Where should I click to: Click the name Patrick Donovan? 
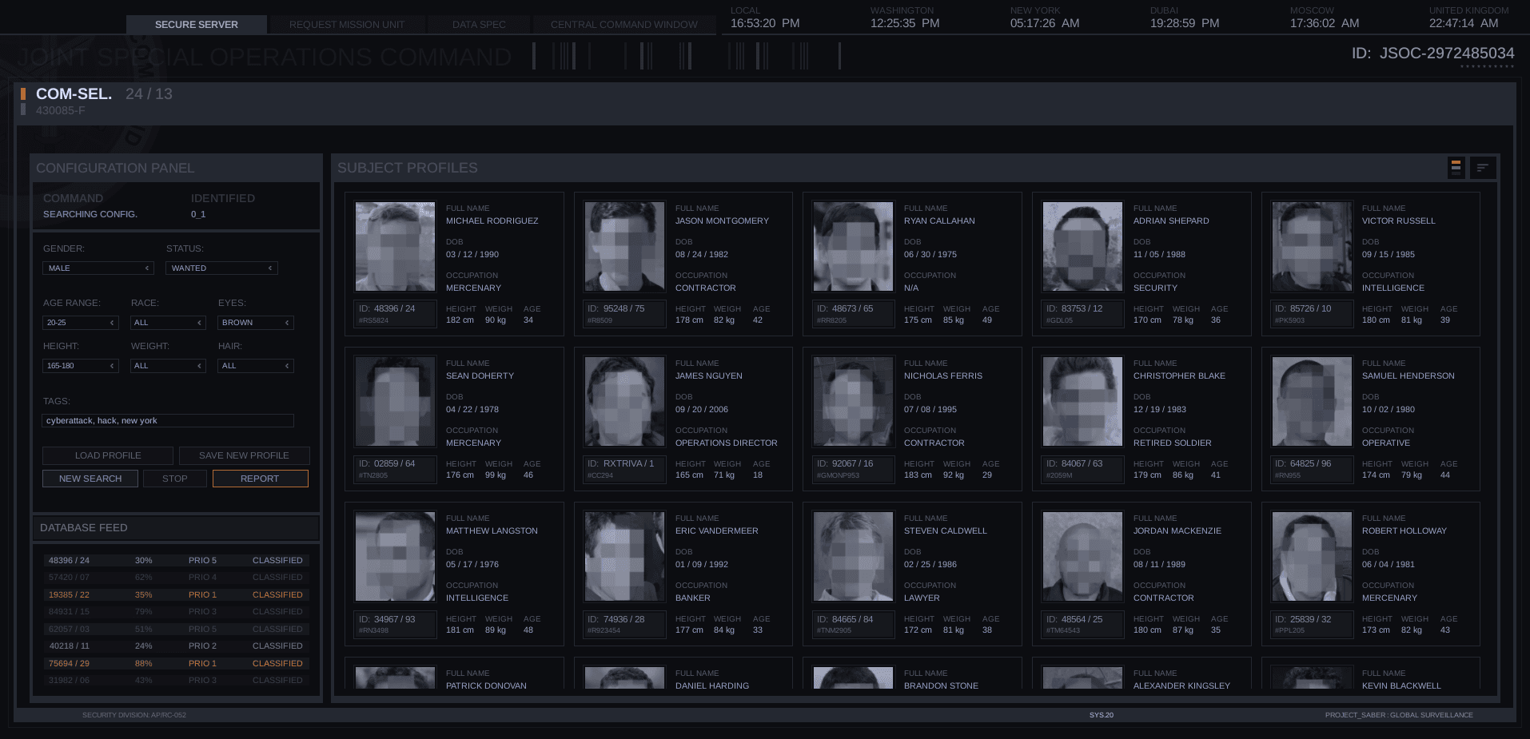pyautogui.click(x=486, y=685)
